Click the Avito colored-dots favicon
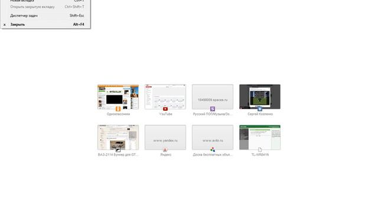The height and width of the screenshot is (212, 378). pyautogui.click(x=213, y=150)
